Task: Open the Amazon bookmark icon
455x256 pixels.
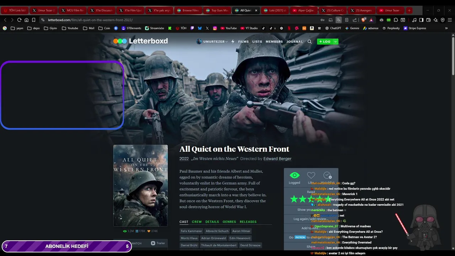Action: [x=312, y=28]
